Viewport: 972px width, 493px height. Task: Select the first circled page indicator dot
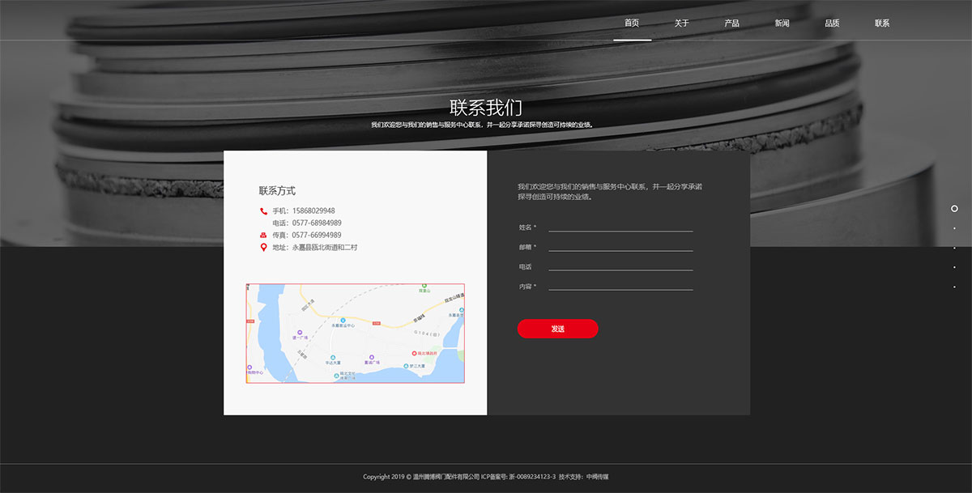pos(954,209)
